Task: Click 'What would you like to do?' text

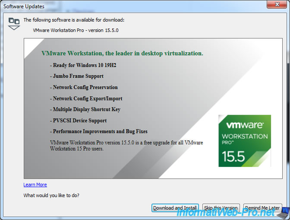Action: pyautogui.click(x=51, y=195)
